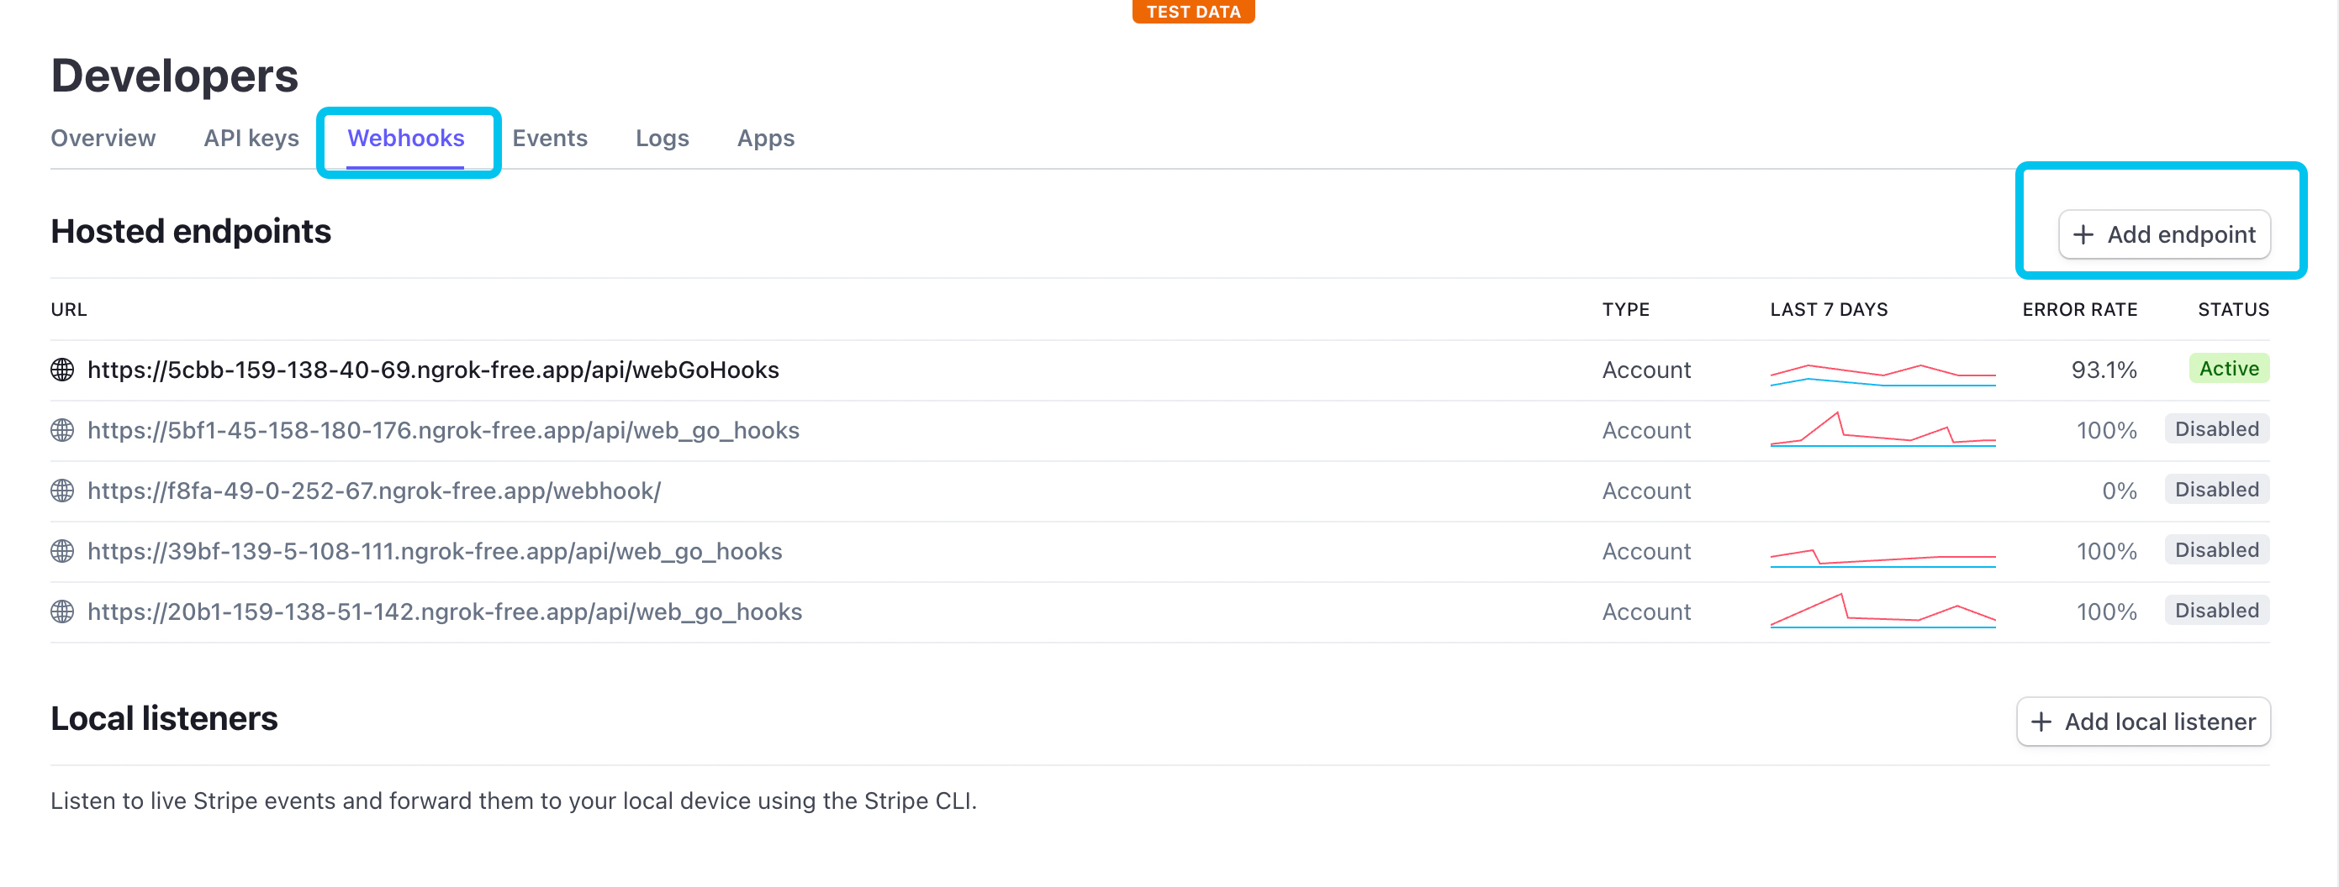
Task: Click globe icon beside the 5cbb webGoHooks endpoint
Action: tap(61, 370)
